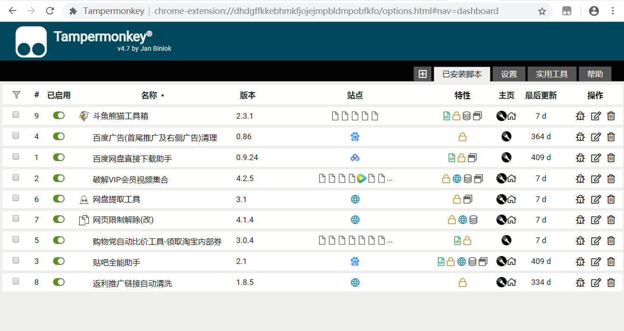Click version 4.2.5 cell

click(x=245, y=178)
